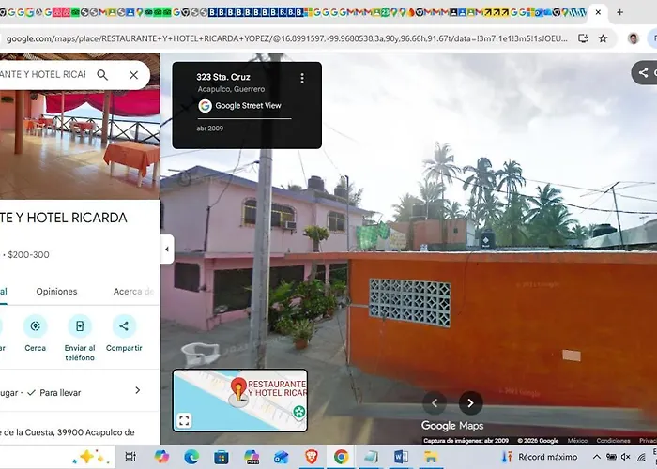This screenshot has width=657, height=469.
Task: Click the Compartir share icon
Action: pyautogui.click(x=124, y=326)
